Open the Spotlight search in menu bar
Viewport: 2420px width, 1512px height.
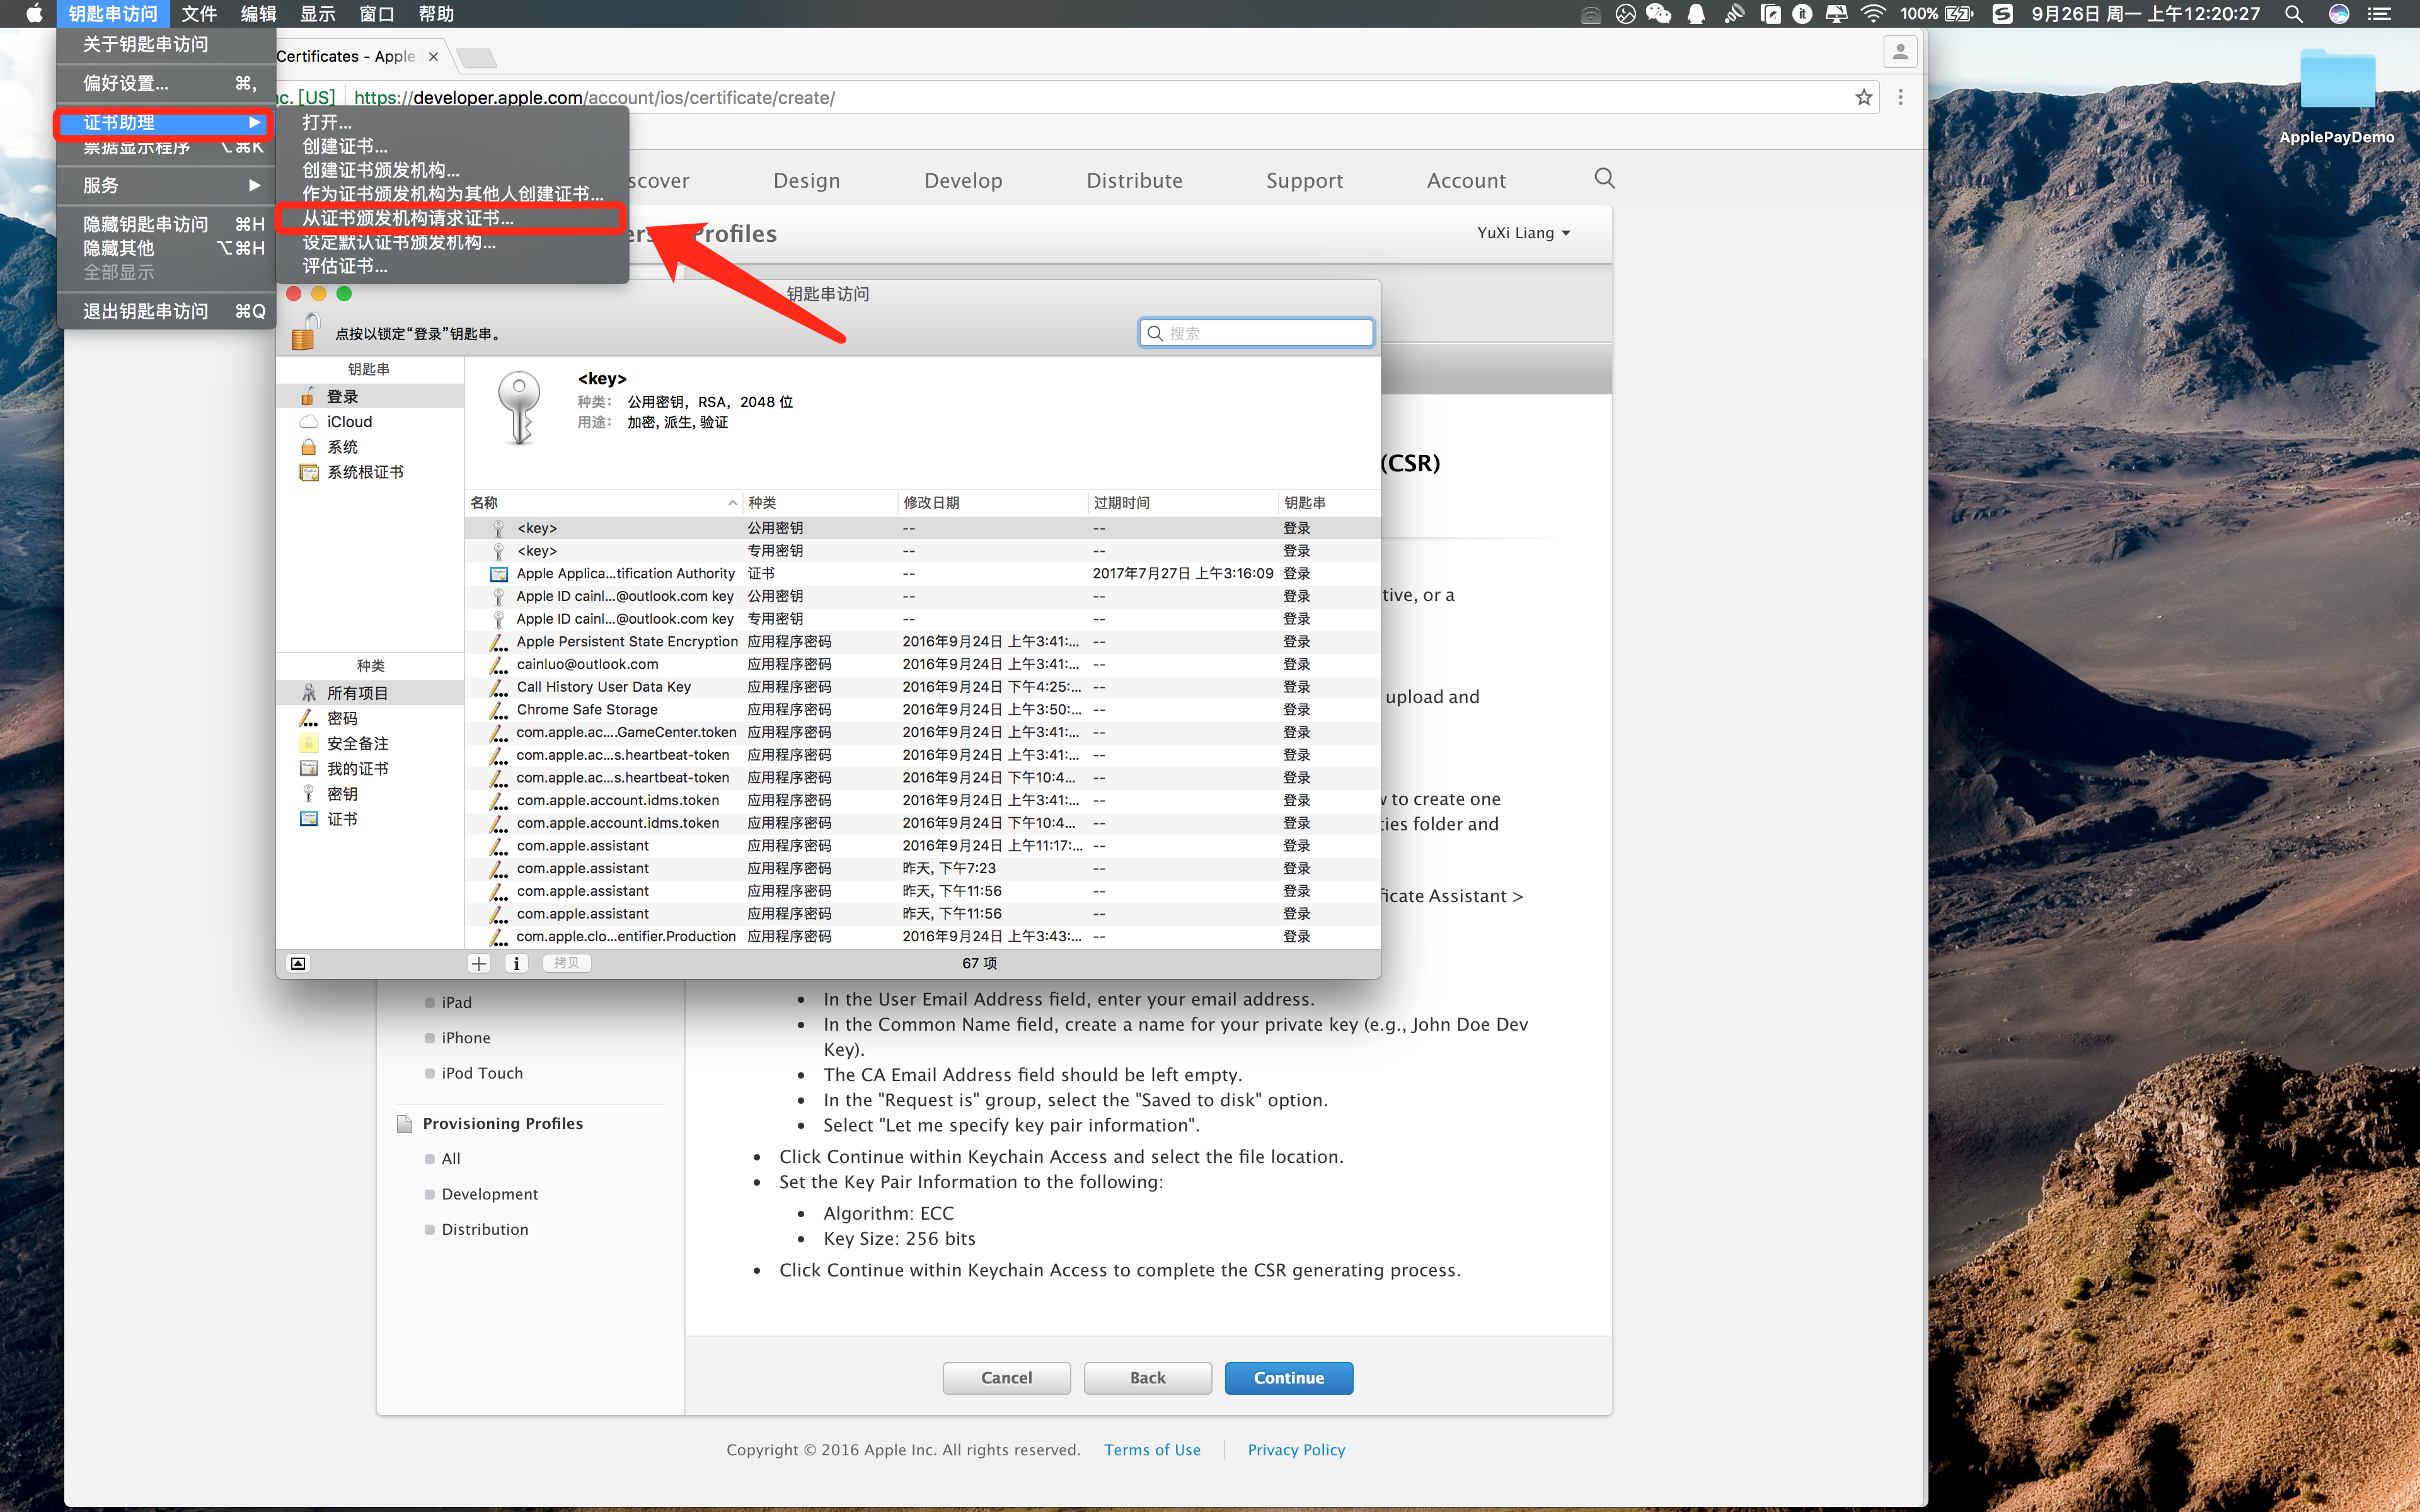2293,14
